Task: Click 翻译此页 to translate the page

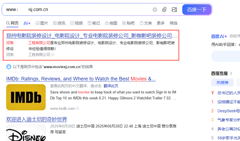Action: pos(111,86)
